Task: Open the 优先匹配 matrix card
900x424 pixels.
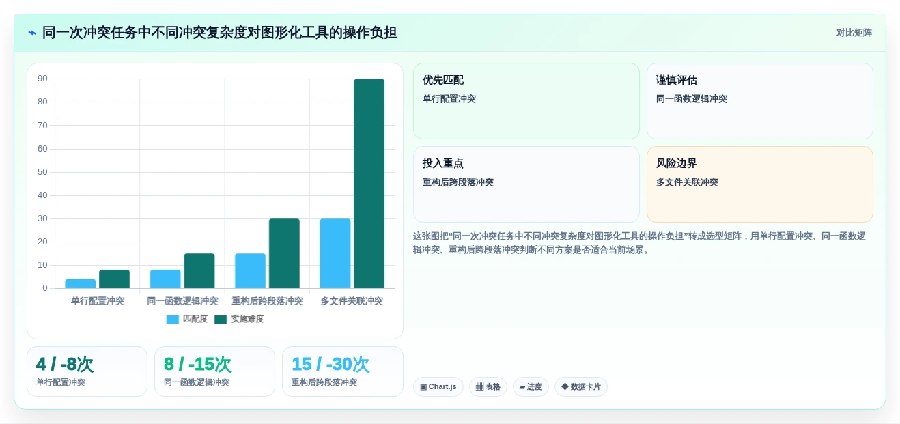Action: pyautogui.click(x=526, y=101)
